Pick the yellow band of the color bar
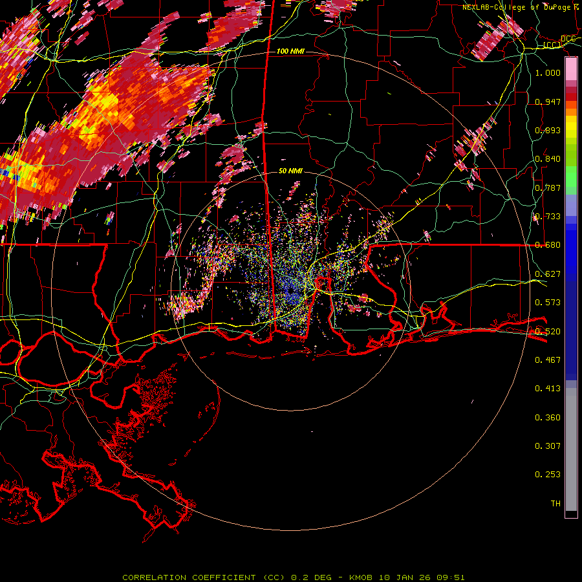The width and height of the screenshot is (582, 582). (x=571, y=127)
